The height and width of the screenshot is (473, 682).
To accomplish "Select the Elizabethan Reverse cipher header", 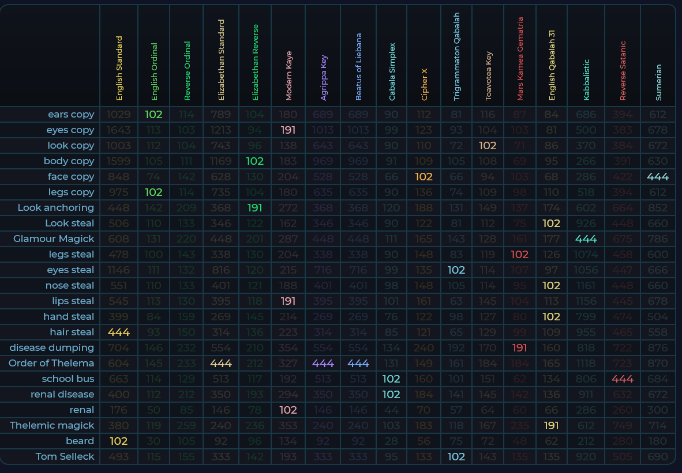I will [x=255, y=63].
